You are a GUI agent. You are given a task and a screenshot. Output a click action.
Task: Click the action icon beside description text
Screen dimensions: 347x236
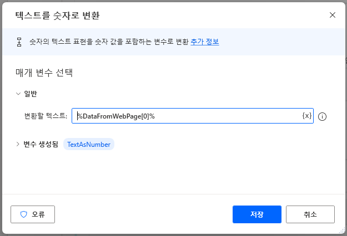tap(19, 42)
